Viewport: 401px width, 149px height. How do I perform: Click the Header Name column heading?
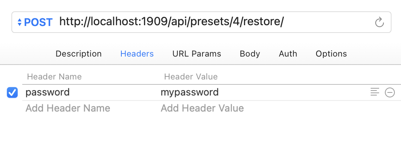[54, 77]
